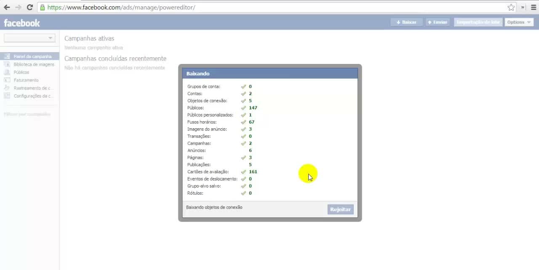Click the Transações check mark

(243, 136)
